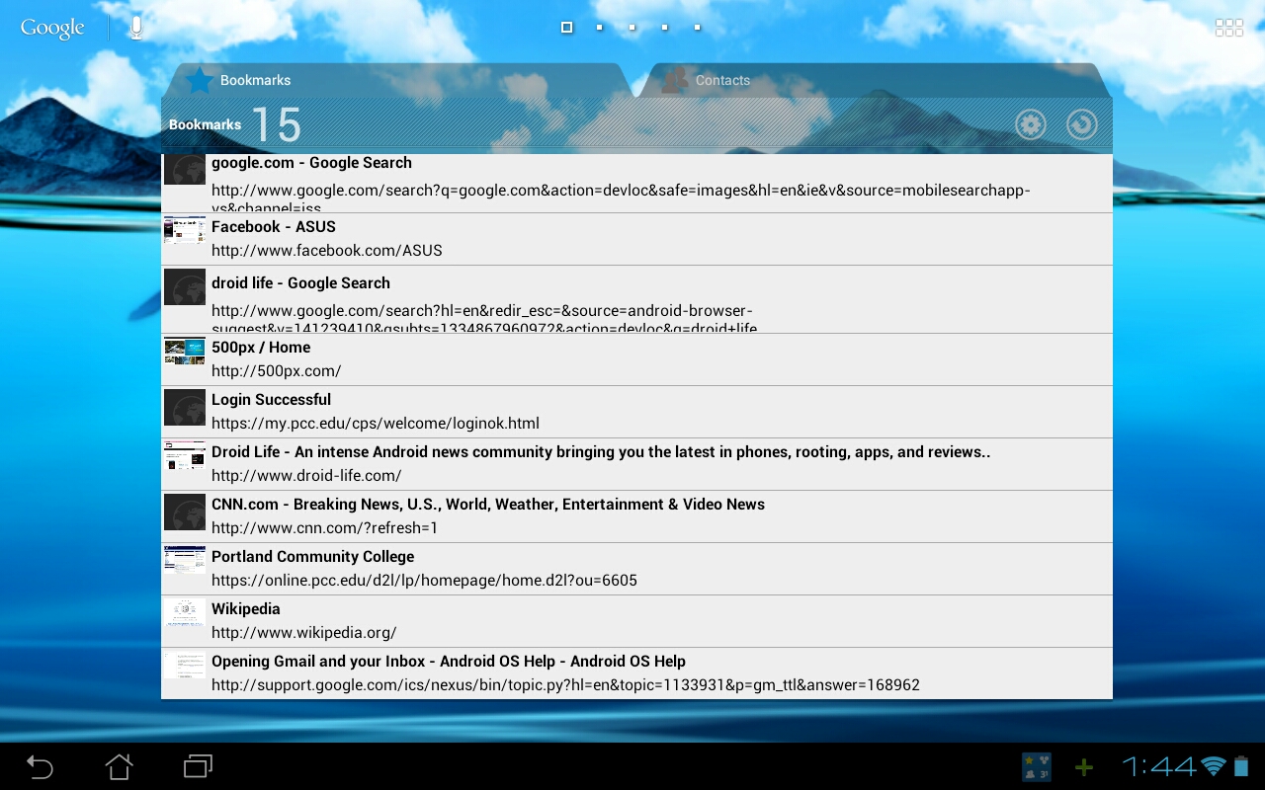Open the Login Successful bookmark
This screenshot has height=790, width=1265.
tap(636, 412)
